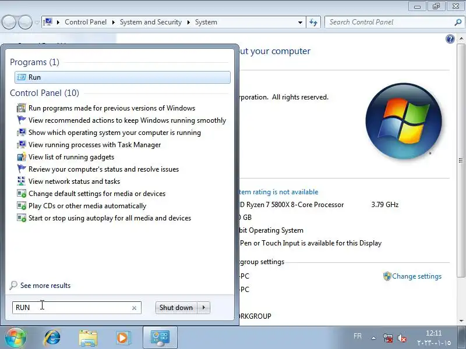Open View recommended actions to keep Windows running
466x349 pixels.
pos(127,120)
